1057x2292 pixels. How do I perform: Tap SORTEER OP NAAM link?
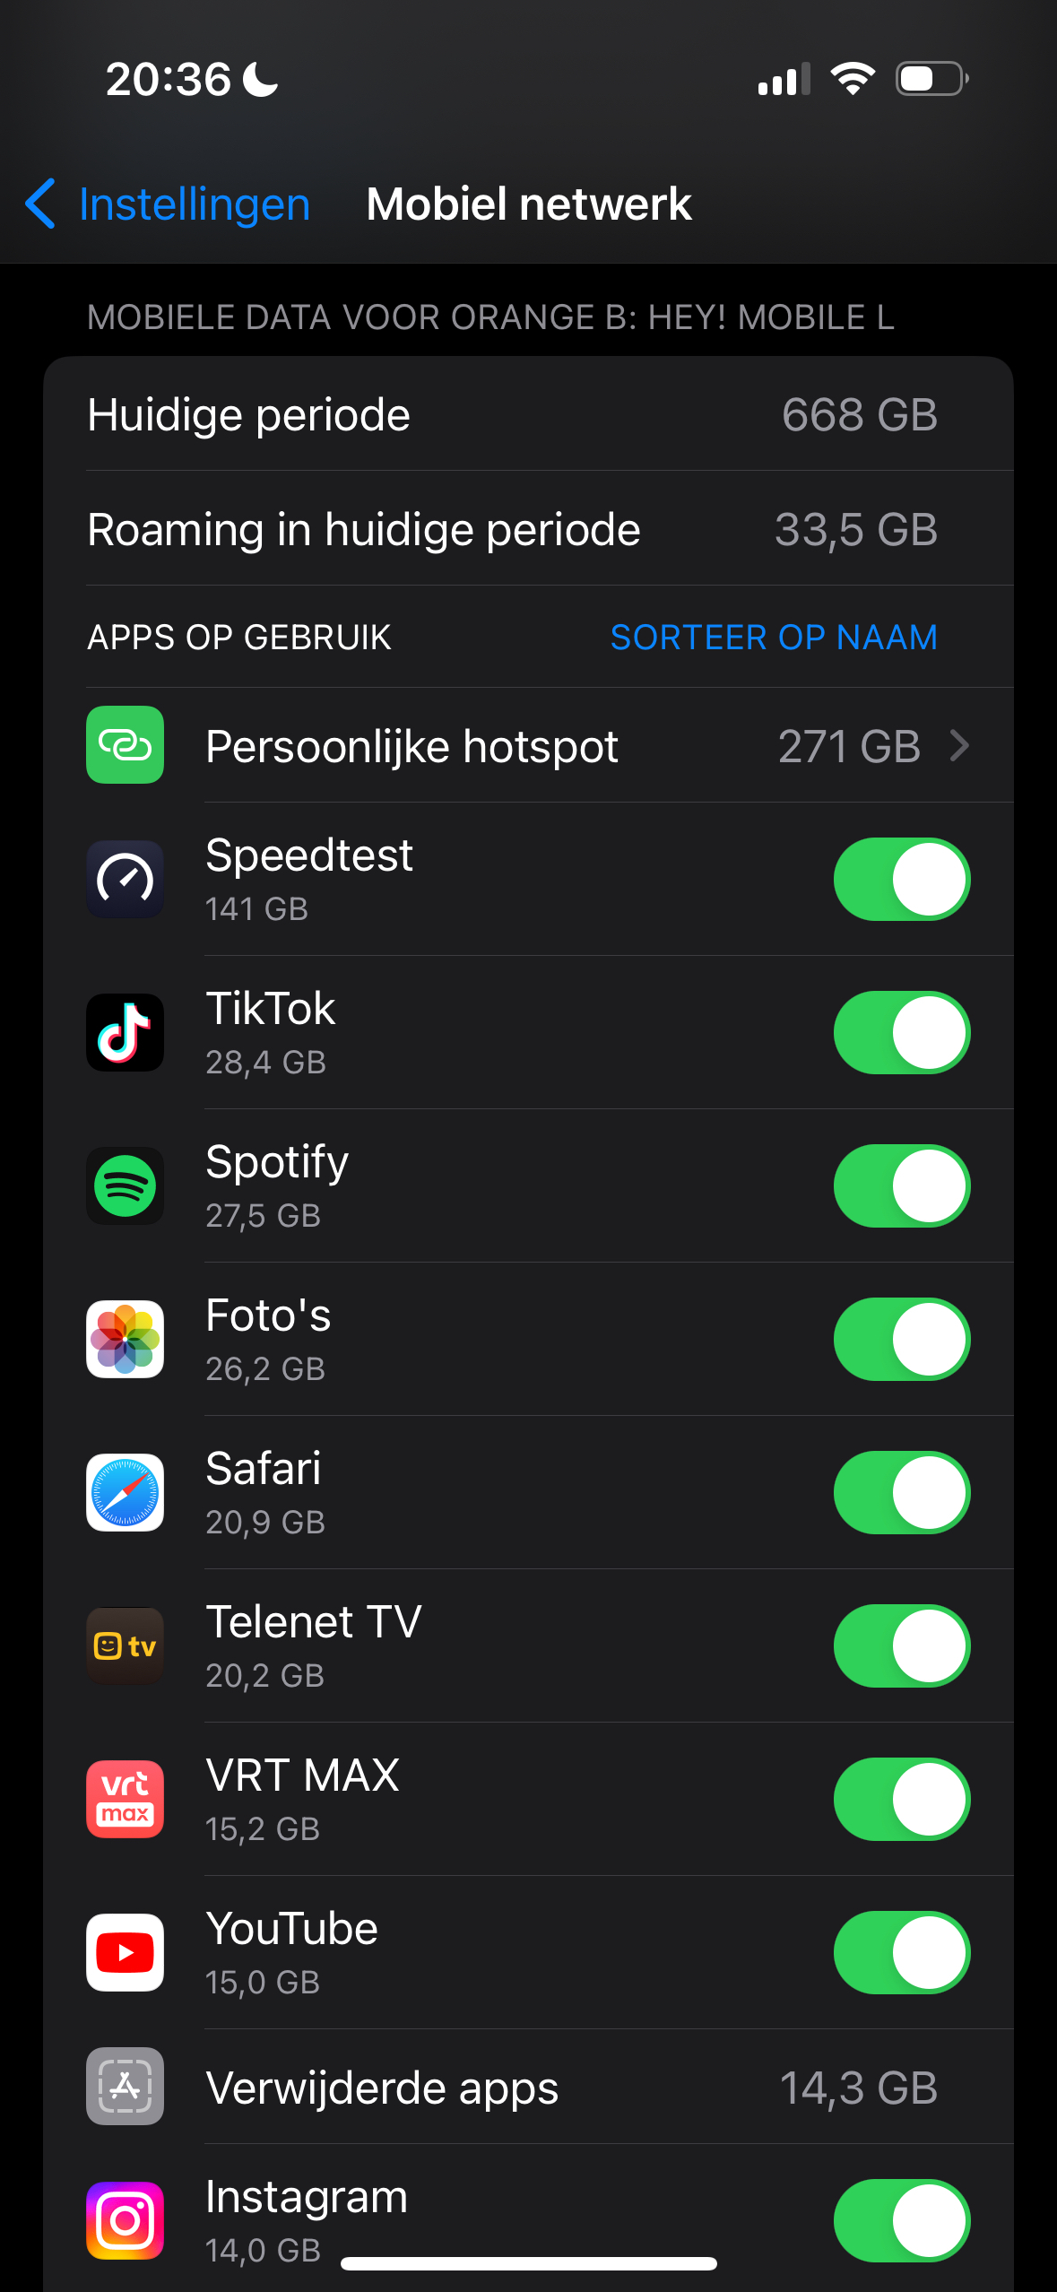pos(773,638)
